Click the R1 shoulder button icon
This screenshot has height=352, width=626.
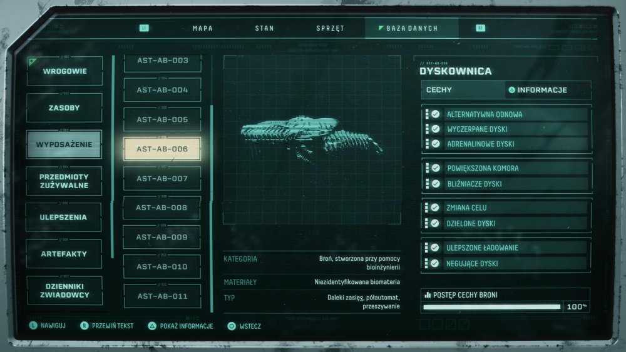(480, 28)
